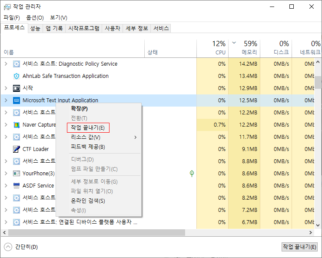Click the gear icon of 연결된 디바이스 플랫폼 service host
Viewport: 322px width, 258px height.
[17, 222]
